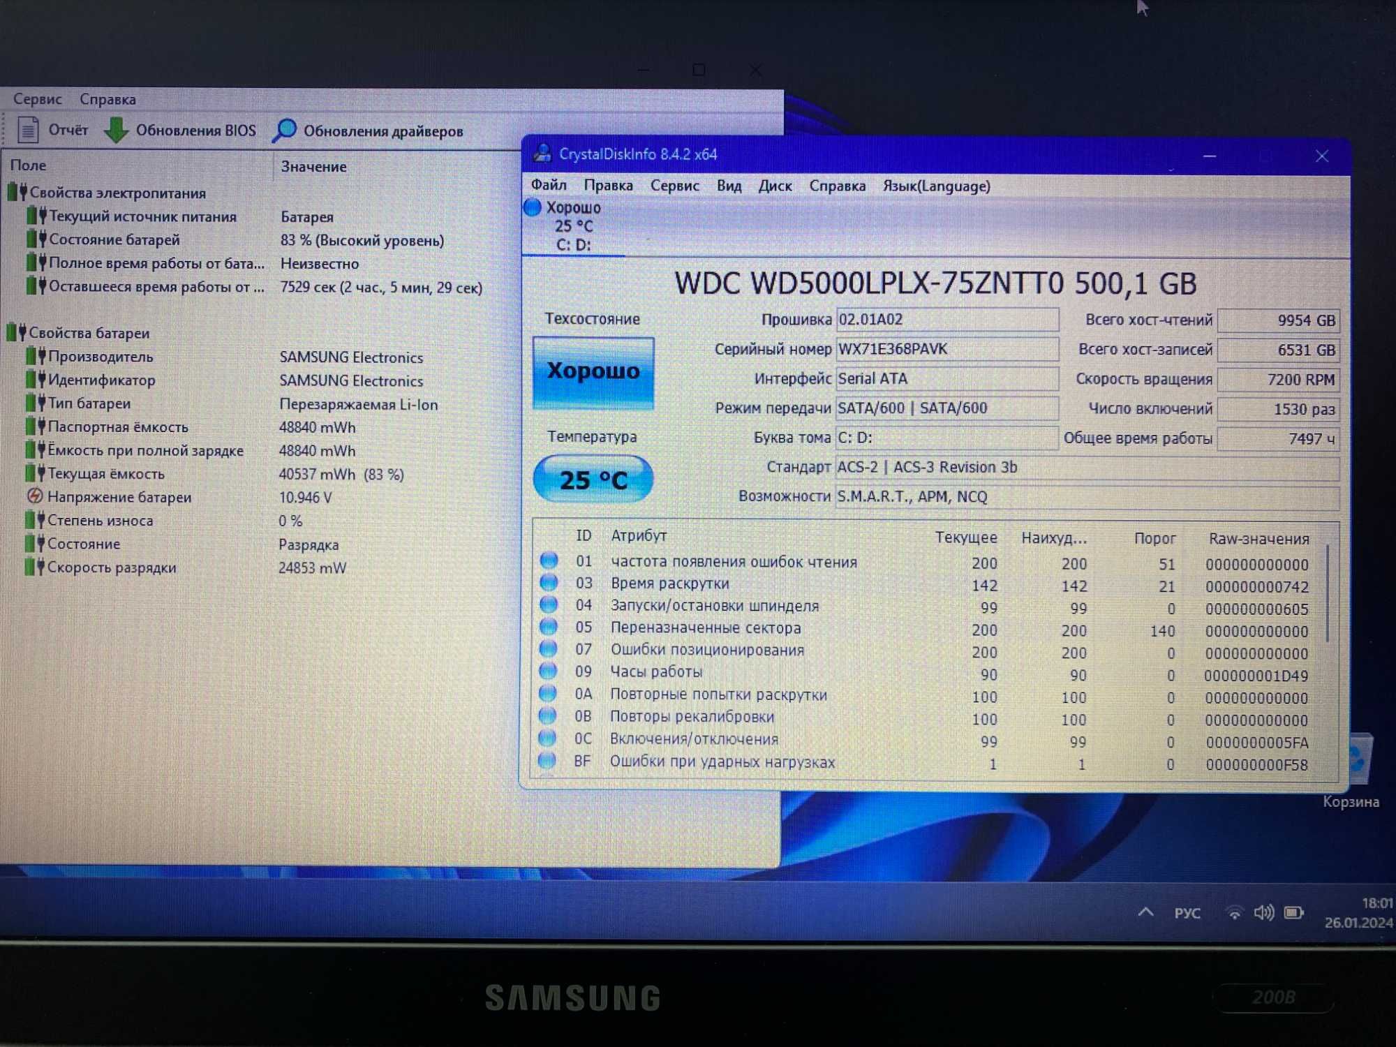The height and width of the screenshot is (1047, 1396).
Task: Select the blue disk status circle above C: D:
Action: (533, 207)
